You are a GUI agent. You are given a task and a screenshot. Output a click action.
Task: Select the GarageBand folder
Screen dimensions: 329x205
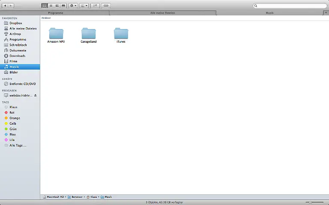(x=89, y=35)
